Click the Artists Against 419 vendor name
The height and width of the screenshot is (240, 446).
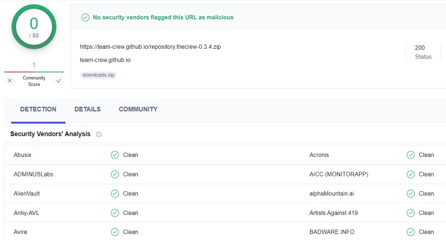pyautogui.click(x=334, y=213)
